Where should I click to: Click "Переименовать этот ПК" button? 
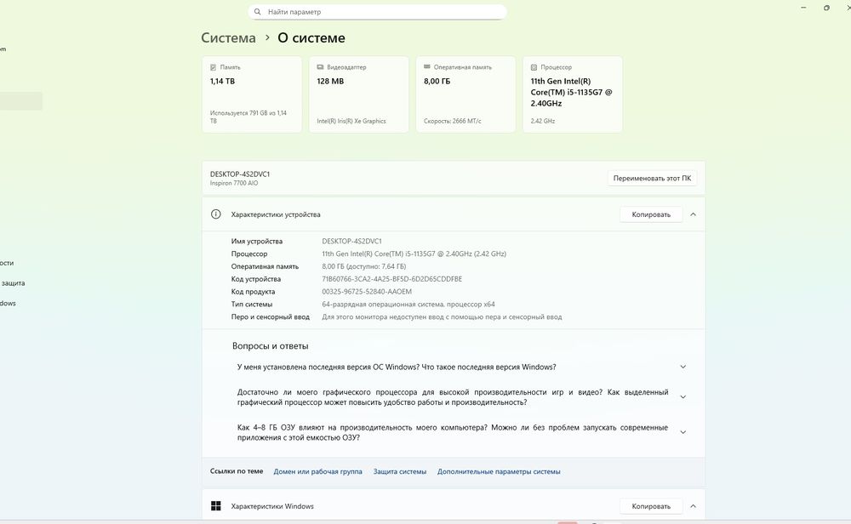[x=652, y=178]
